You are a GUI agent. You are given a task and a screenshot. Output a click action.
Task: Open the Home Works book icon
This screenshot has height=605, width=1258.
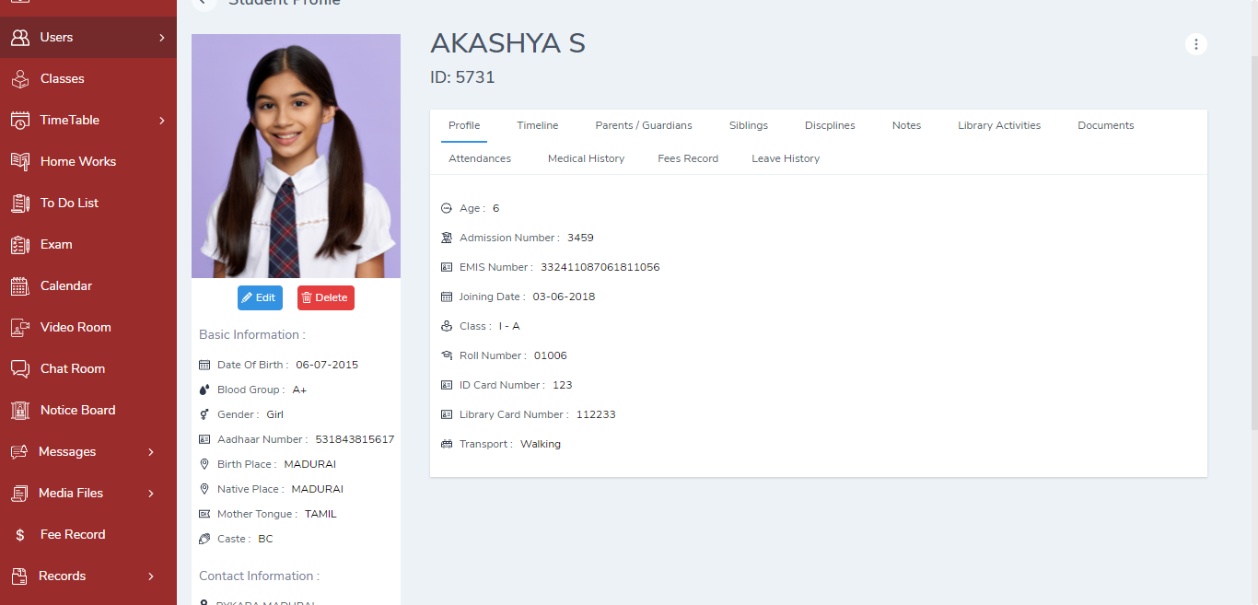click(x=20, y=162)
